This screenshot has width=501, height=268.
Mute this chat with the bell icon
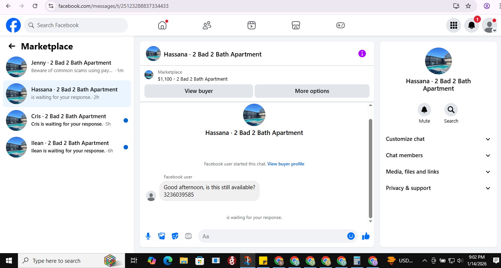[x=424, y=110]
